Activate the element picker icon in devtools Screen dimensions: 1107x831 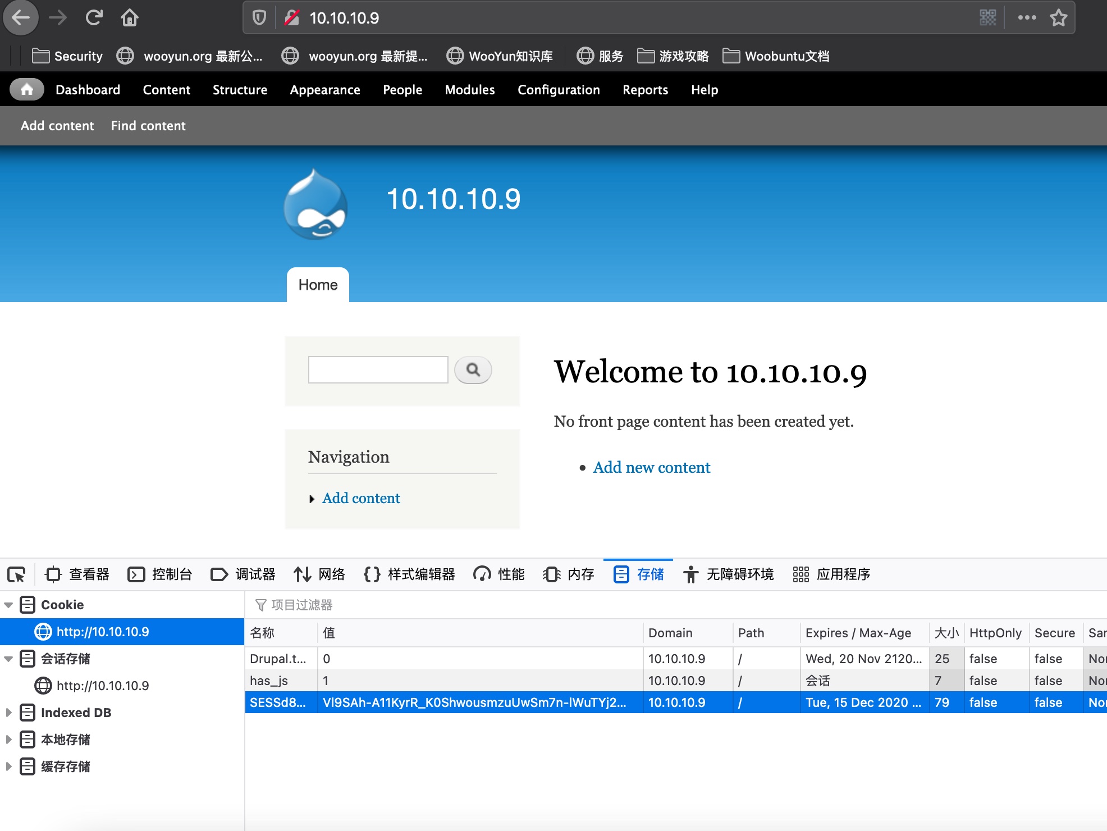(x=16, y=574)
